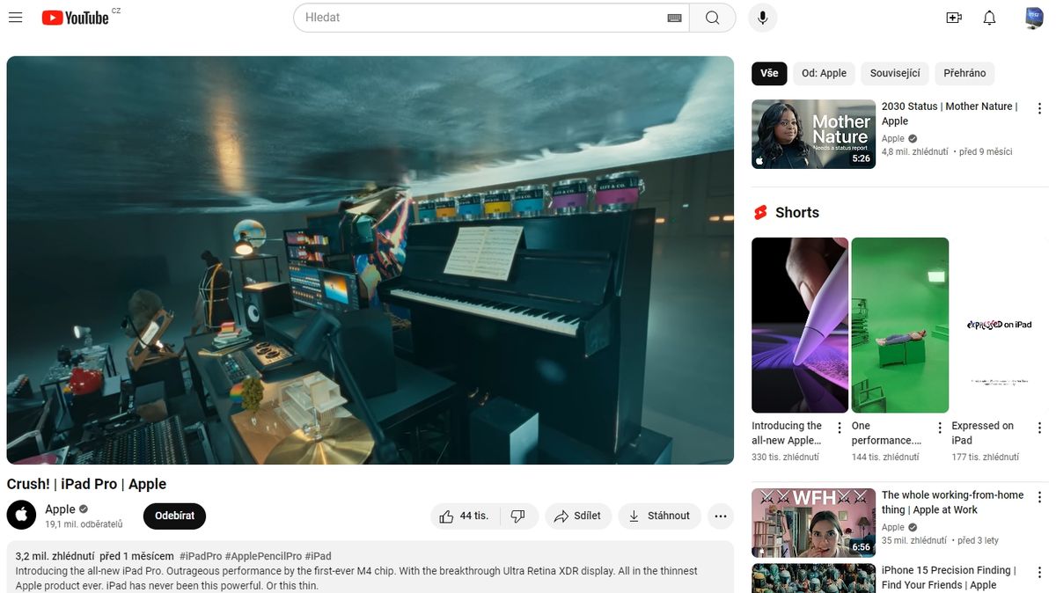Image resolution: width=1056 pixels, height=593 pixels.
Task: Click '3,2 mil. zhlédnutí' view count text
Action: point(55,556)
